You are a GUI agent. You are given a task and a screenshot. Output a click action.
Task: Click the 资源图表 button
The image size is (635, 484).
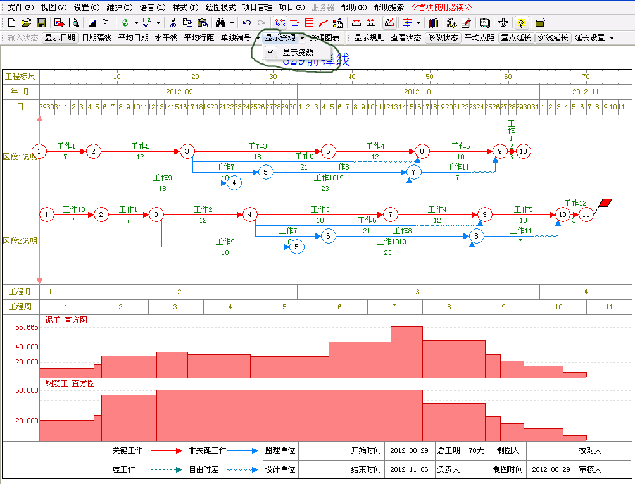click(324, 37)
